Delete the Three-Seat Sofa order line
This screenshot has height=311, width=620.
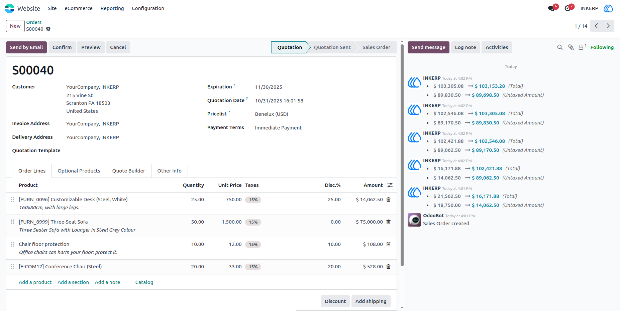tap(389, 222)
